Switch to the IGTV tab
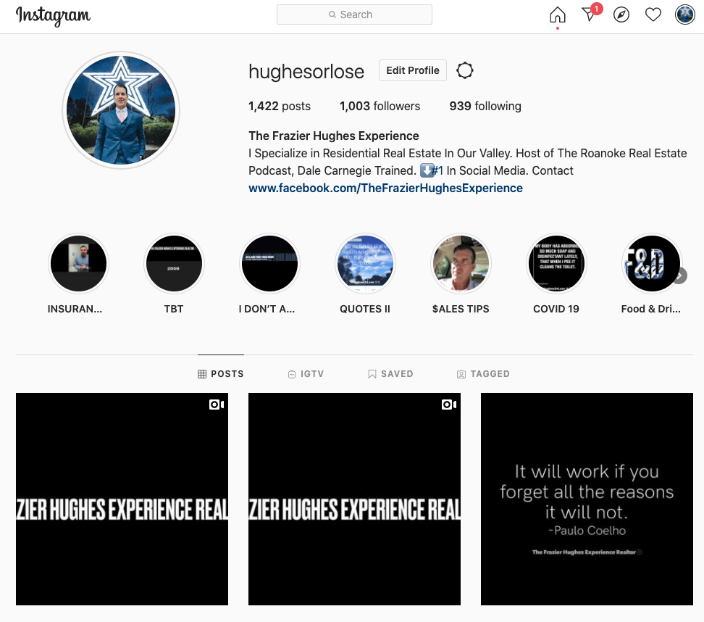The width and height of the screenshot is (704, 622). click(306, 374)
